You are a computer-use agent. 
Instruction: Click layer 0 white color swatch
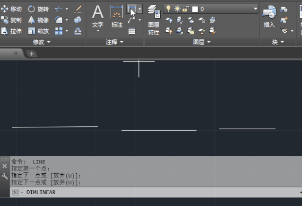pos(195,9)
